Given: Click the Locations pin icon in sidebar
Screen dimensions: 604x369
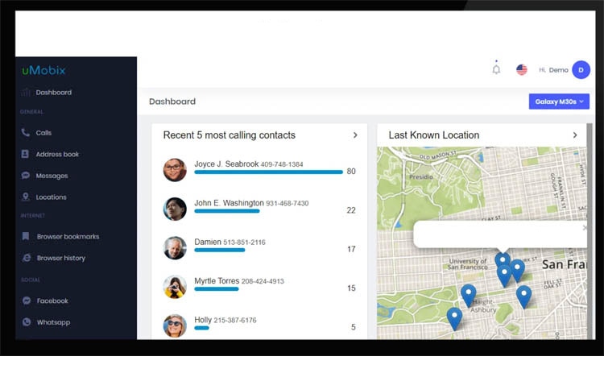Looking at the screenshot, I should pyautogui.click(x=26, y=197).
